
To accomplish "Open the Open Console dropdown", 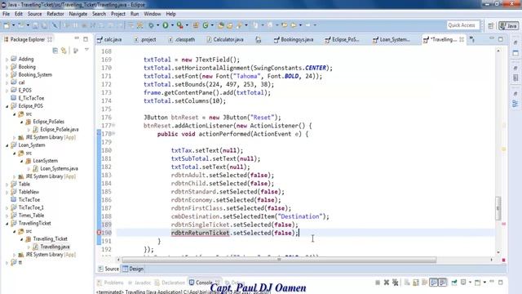I will pos(484,283).
